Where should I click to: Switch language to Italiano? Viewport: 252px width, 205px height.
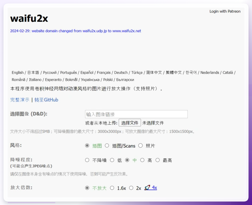click(35, 80)
